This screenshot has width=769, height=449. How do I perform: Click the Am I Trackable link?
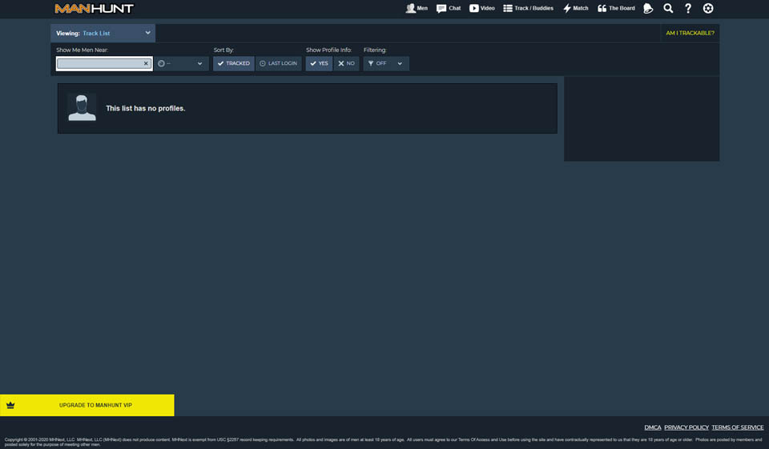(690, 33)
